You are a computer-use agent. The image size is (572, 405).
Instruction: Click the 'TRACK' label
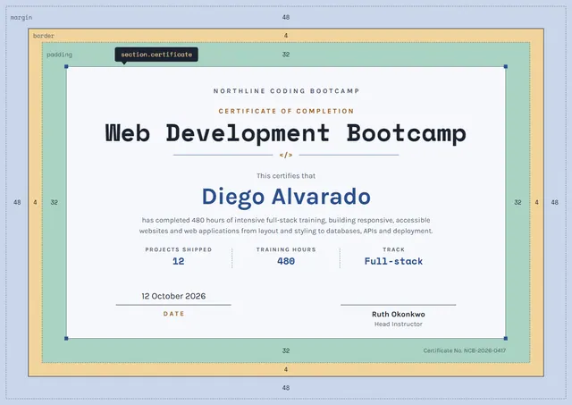(x=393, y=249)
